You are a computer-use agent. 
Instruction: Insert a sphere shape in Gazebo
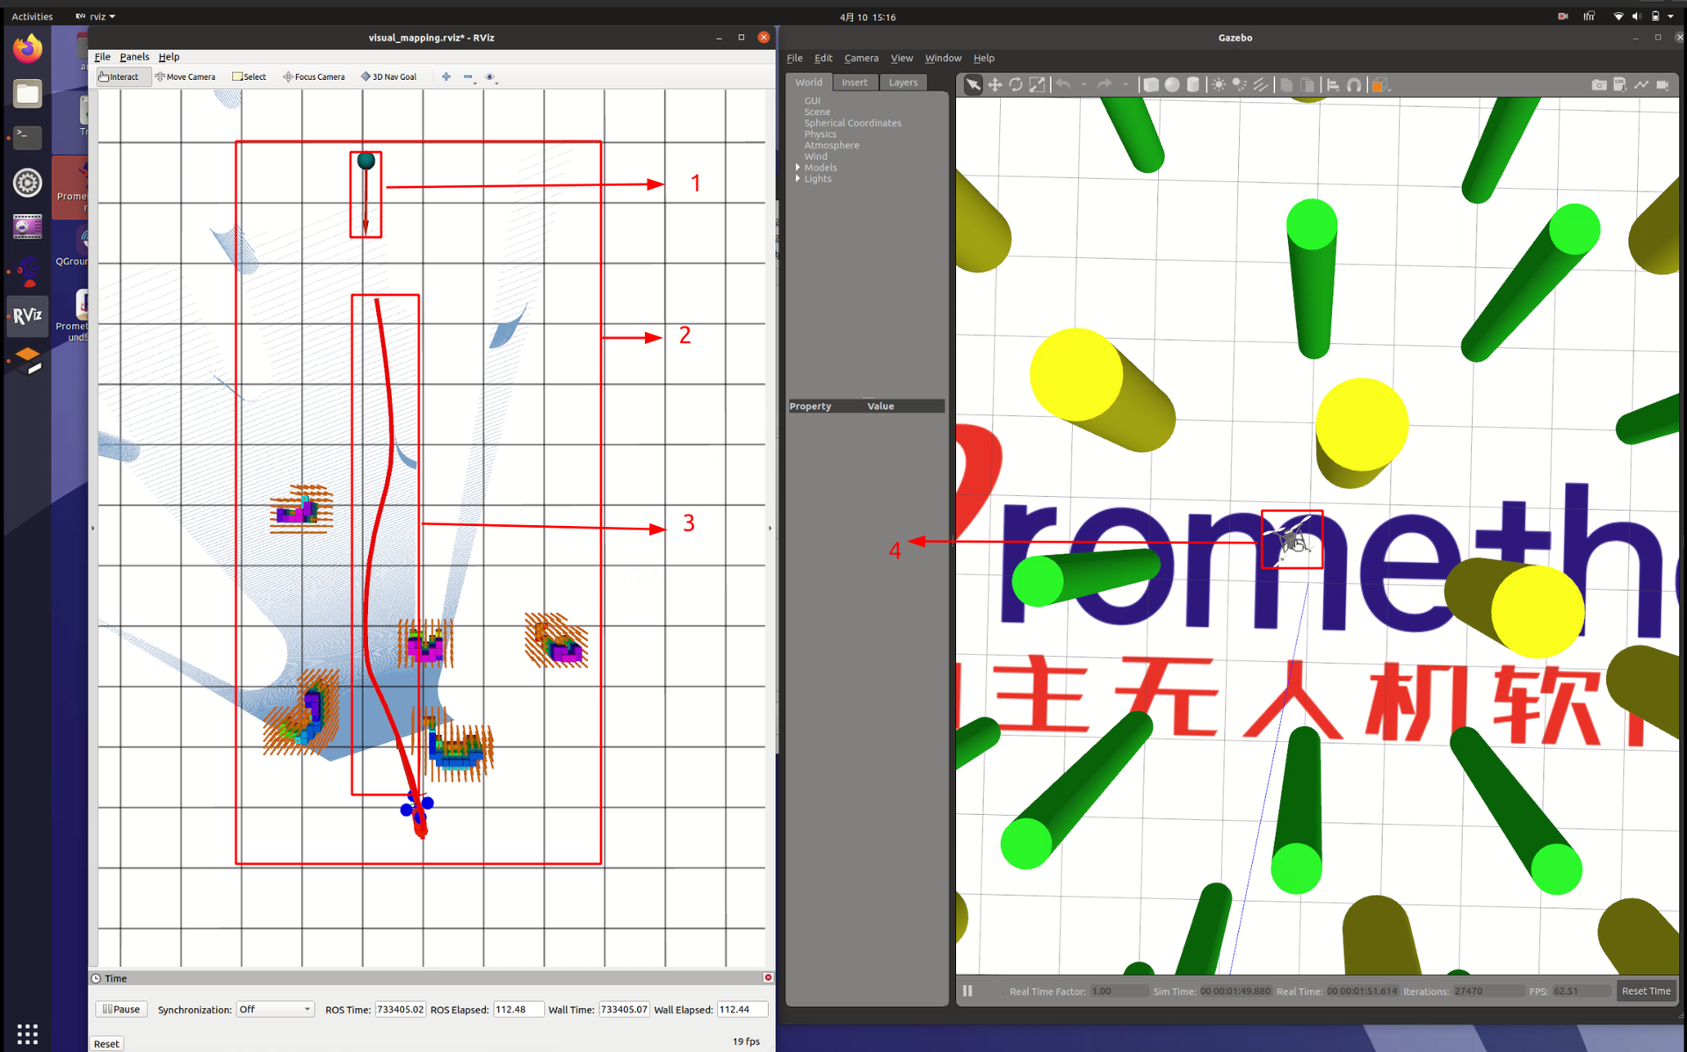[1172, 84]
